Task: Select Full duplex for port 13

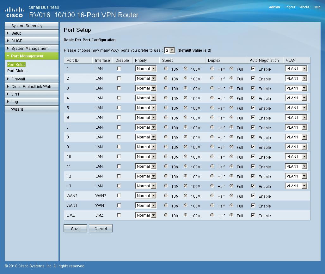Action: pyautogui.click(x=231, y=186)
